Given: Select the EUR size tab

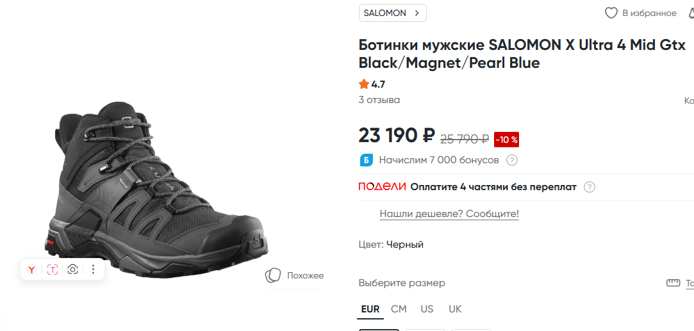Looking at the screenshot, I should (370, 309).
